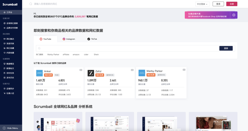
Task: Open fourth SOLD shop thumbnail
Action: (x=213, y=121)
